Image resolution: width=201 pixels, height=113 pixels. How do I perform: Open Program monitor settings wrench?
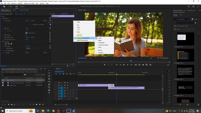(x=158, y=58)
